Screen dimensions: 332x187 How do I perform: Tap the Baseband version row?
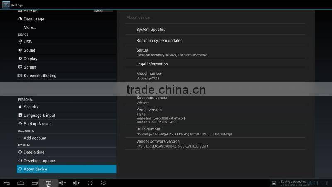215,100
